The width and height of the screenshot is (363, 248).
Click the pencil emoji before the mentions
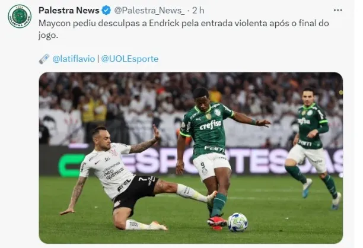[x=44, y=59]
